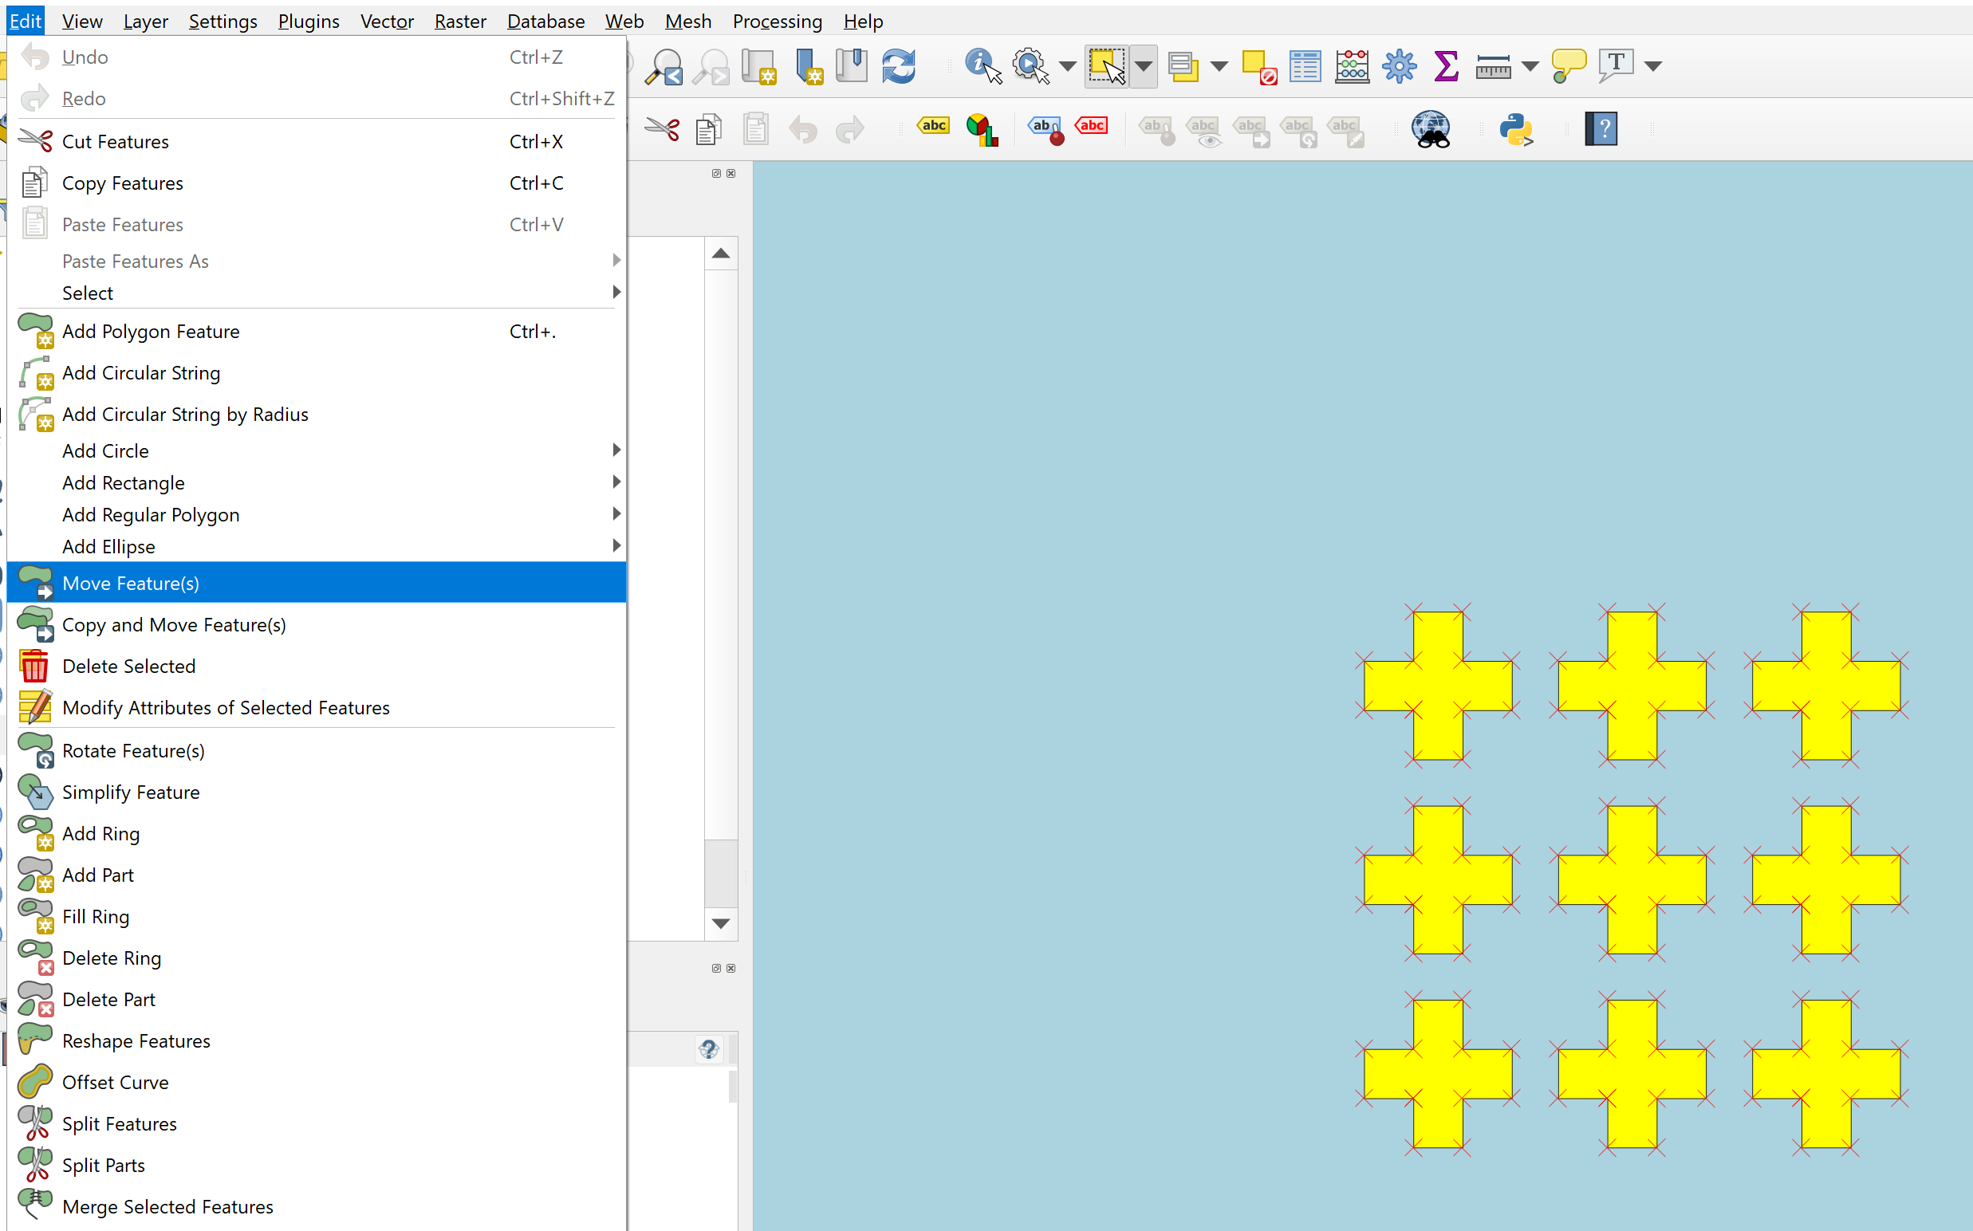The image size is (1973, 1231).
Task: Open the Attribute Table icon
Action: click(x=1305, y=66)
